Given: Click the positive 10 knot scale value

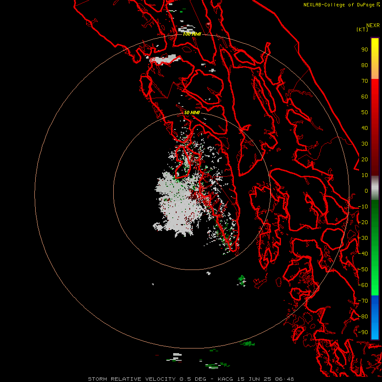Looking at the screenshot, I should [365, 175].
